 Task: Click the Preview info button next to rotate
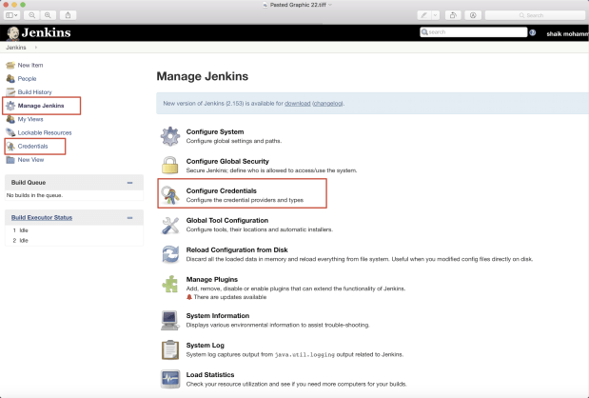[x=473, y=15]
